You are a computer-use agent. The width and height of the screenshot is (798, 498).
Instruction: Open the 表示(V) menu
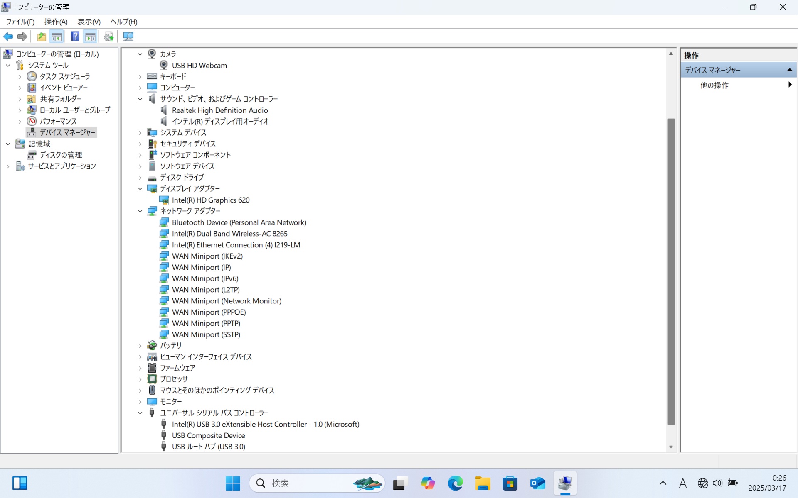point(89,22)
